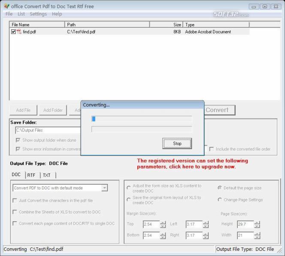Click the registered version upgrade link
This screenshot has height=256, width=285.
192,164
